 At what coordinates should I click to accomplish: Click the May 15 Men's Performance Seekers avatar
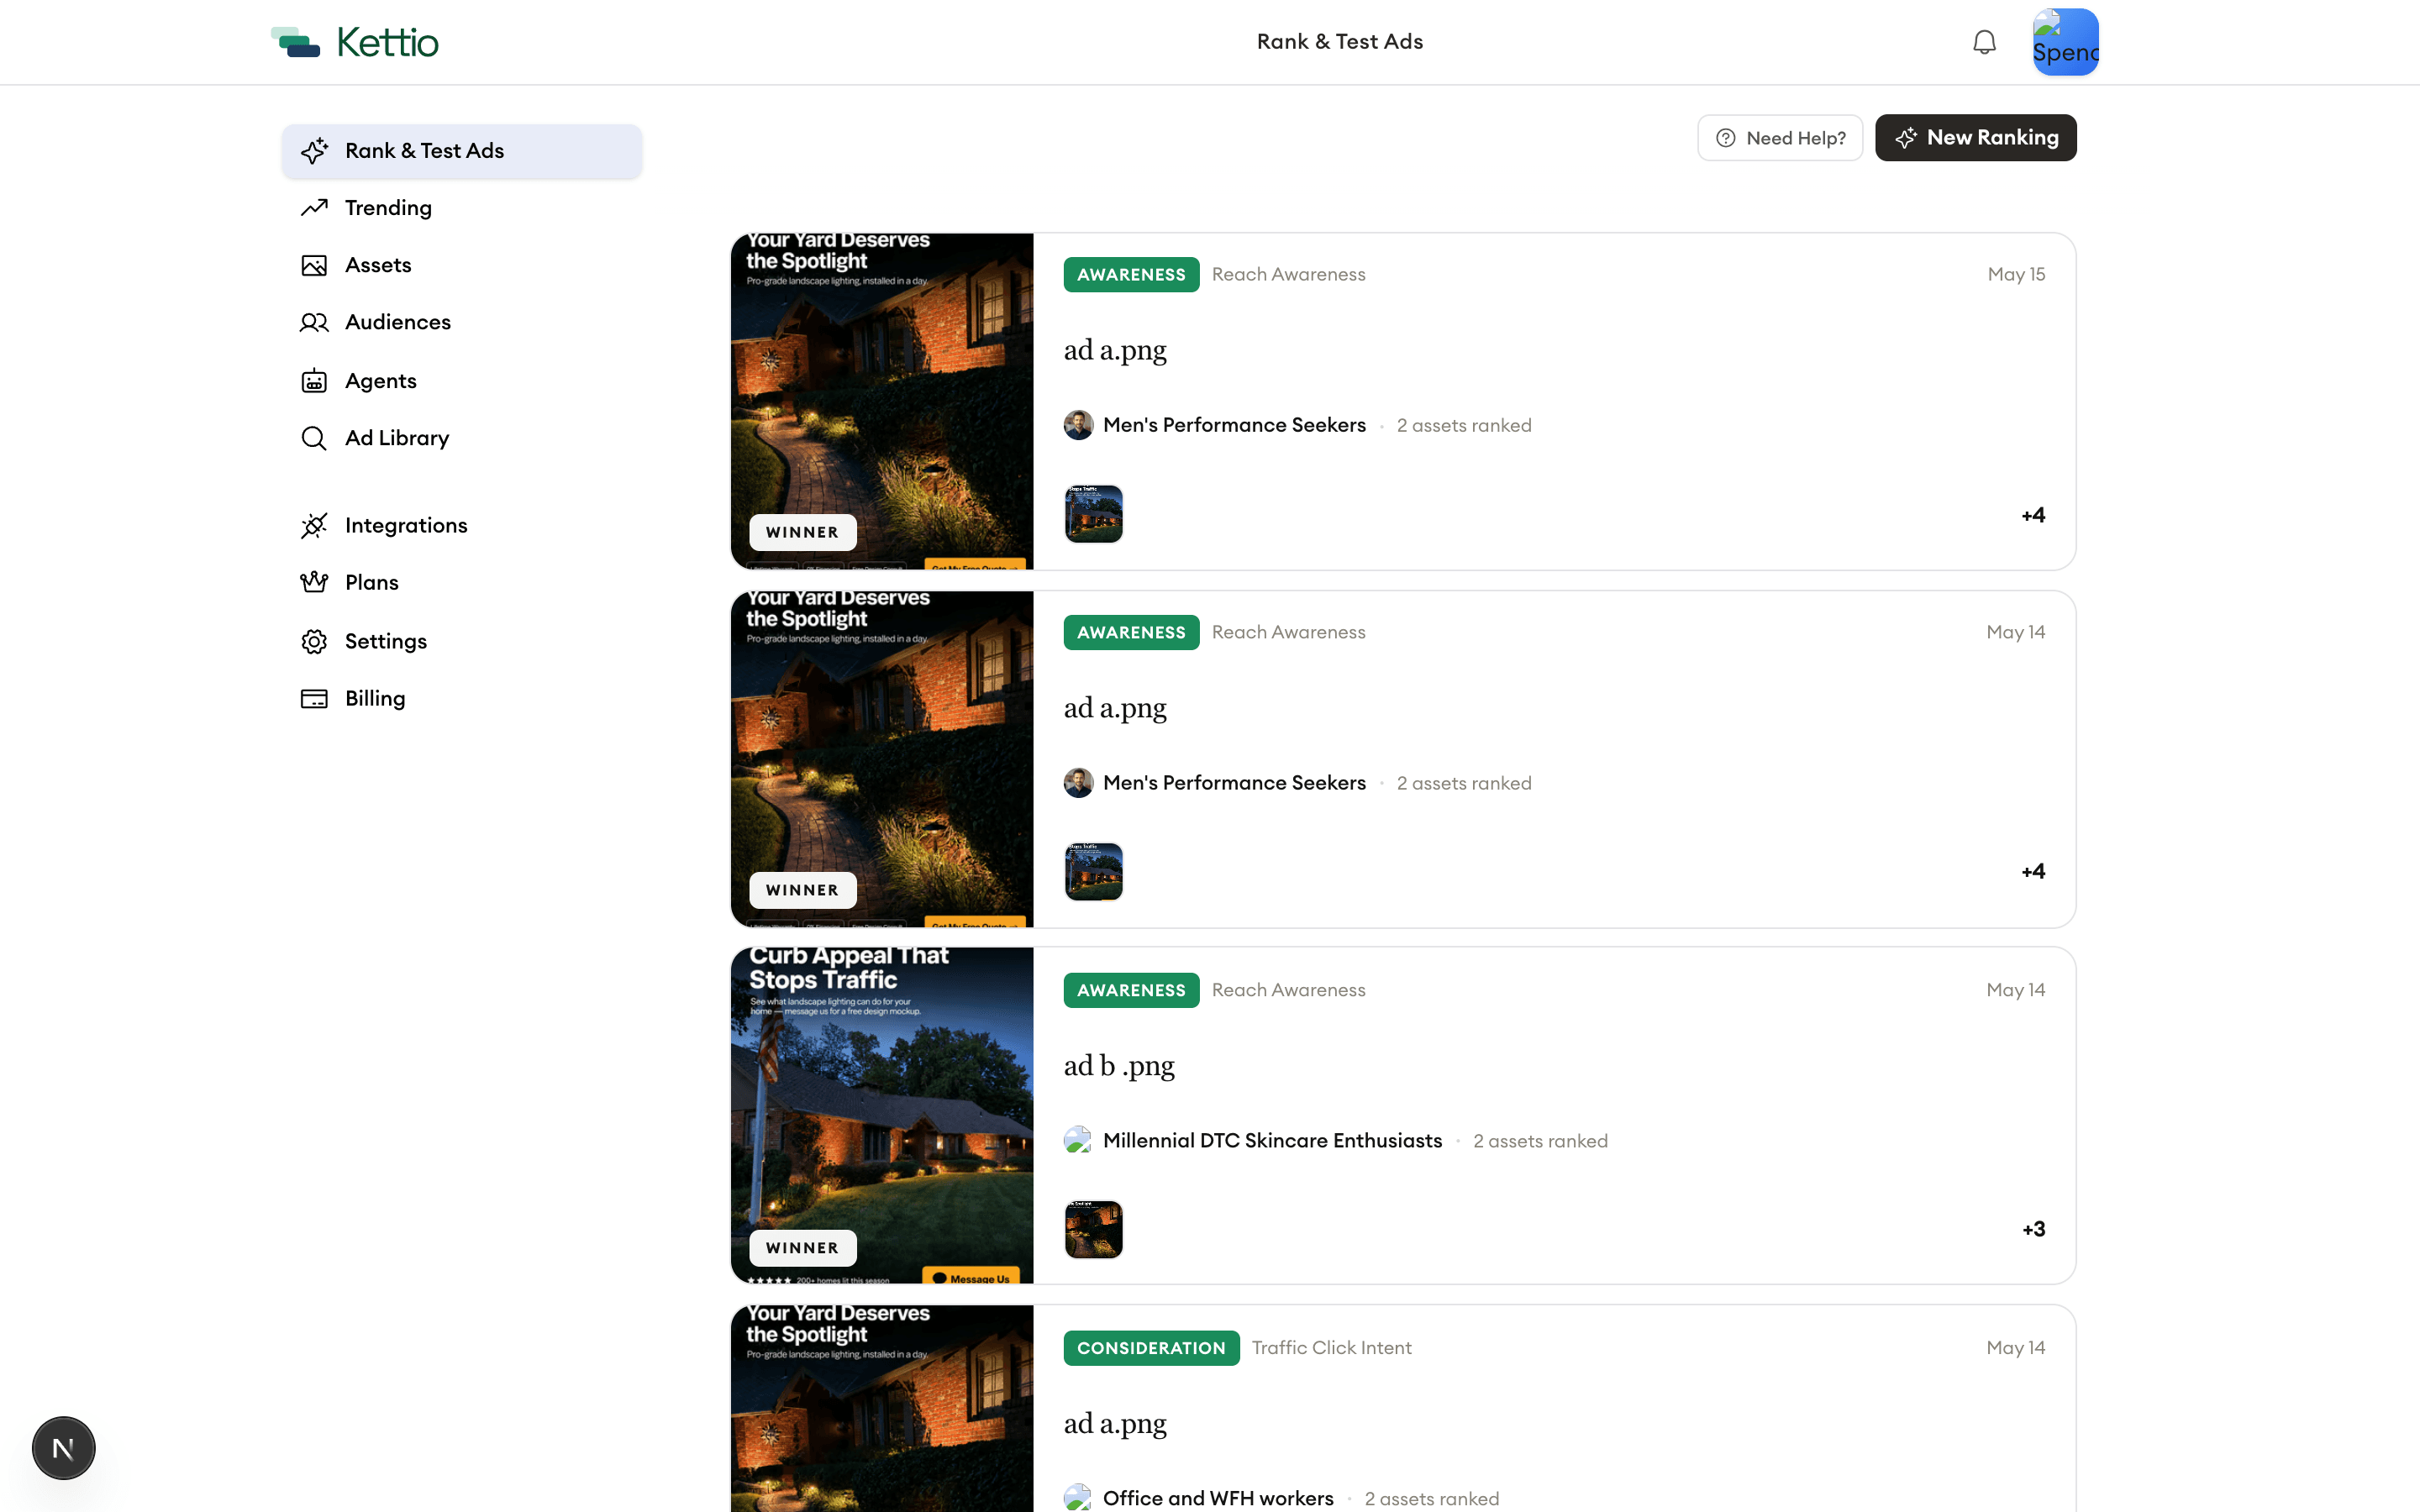[x=1078, y=425]
